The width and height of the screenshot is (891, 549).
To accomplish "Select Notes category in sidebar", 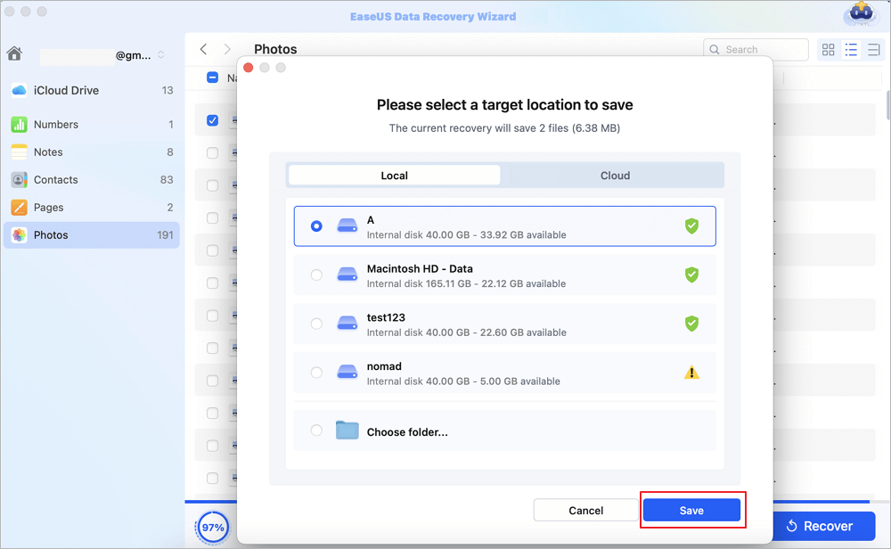I will point(92,152).
